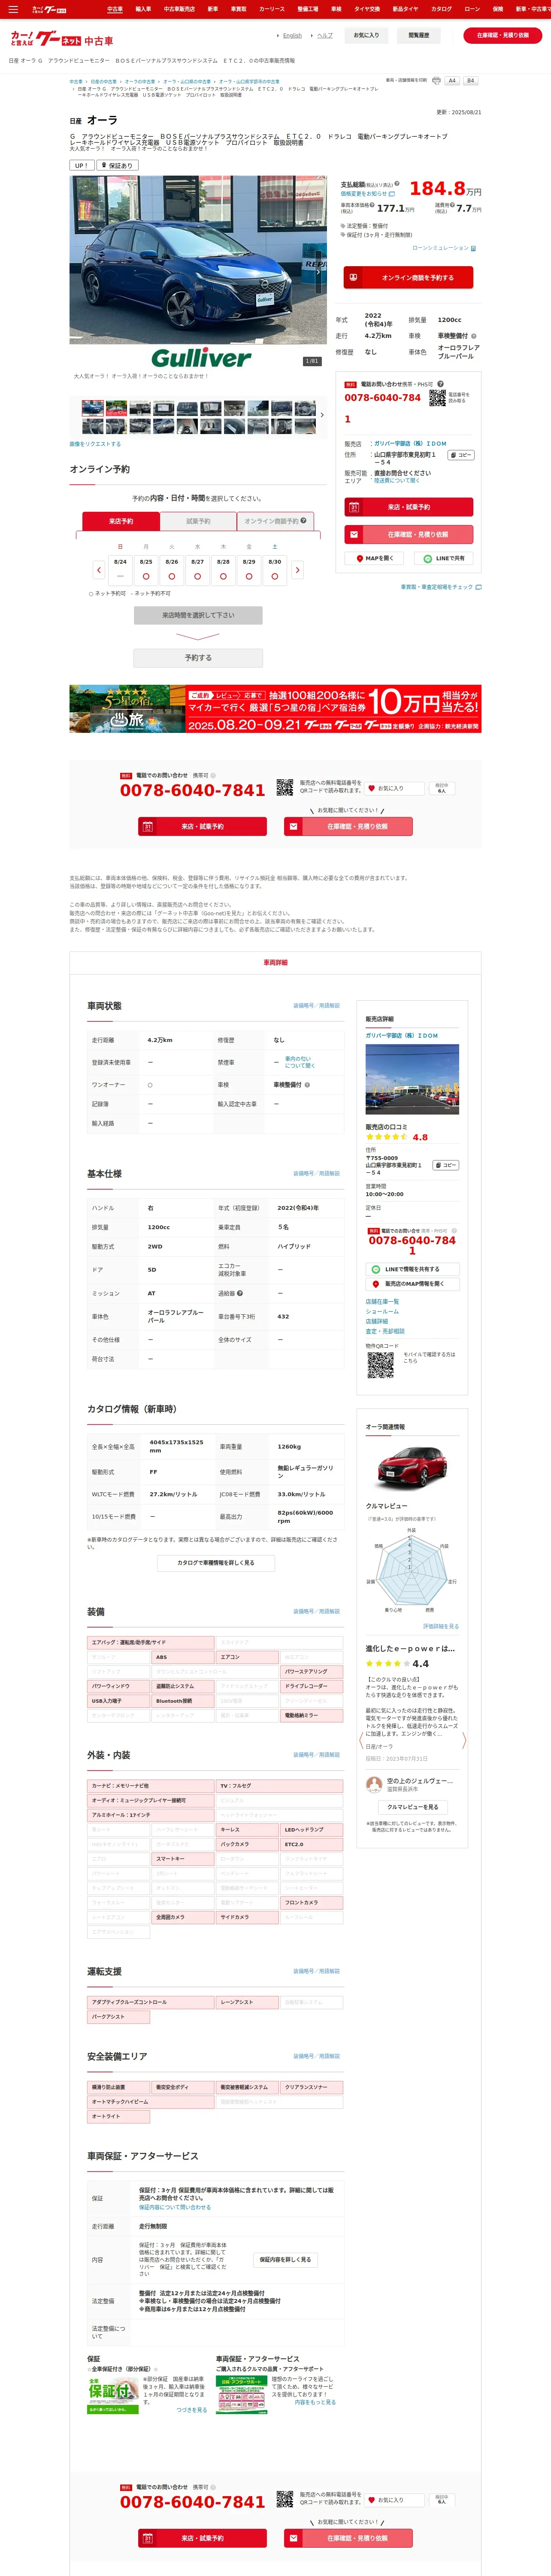The image size is (551, 2576).
Task: Click the printer icon beside A4
Action: point(436,81)
